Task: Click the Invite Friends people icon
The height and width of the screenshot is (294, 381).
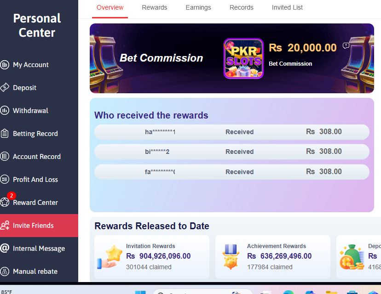Action: coord(5,226)
